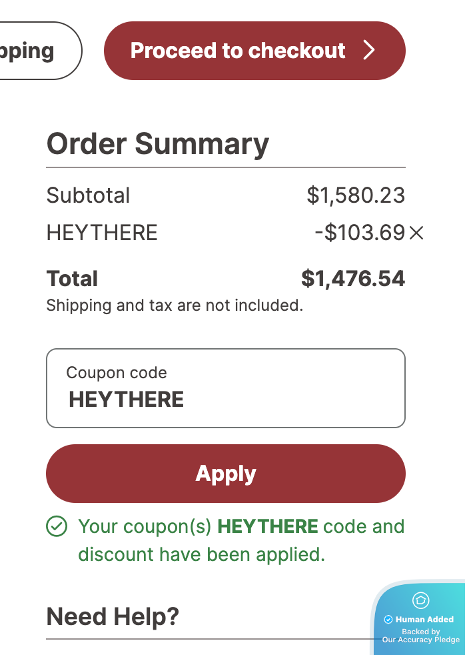
Task: Click the Order Summary heading
Action: [158, 144]
